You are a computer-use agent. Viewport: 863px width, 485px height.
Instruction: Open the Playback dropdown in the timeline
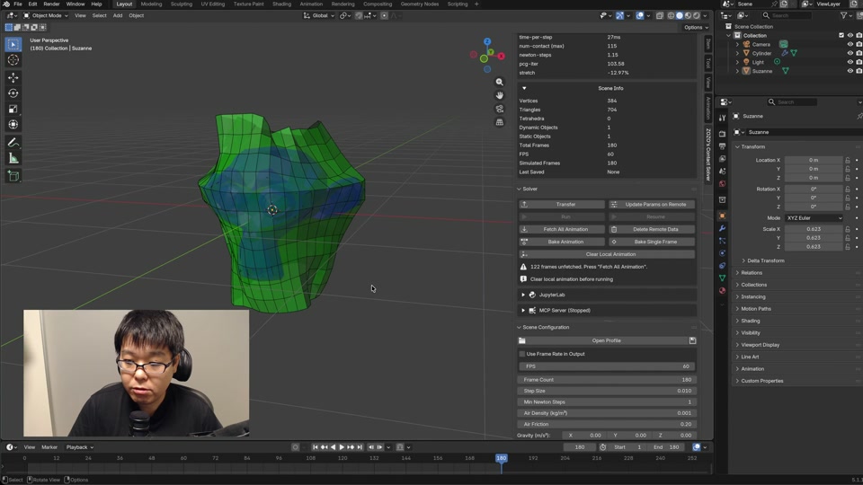pos(80,447)
